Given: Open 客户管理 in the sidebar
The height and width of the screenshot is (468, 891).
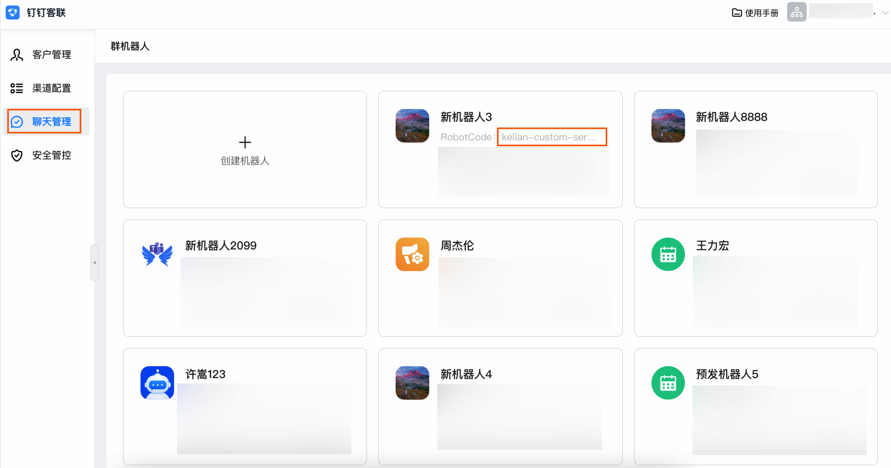Looking at the screenshot, I should pos(47,55).
